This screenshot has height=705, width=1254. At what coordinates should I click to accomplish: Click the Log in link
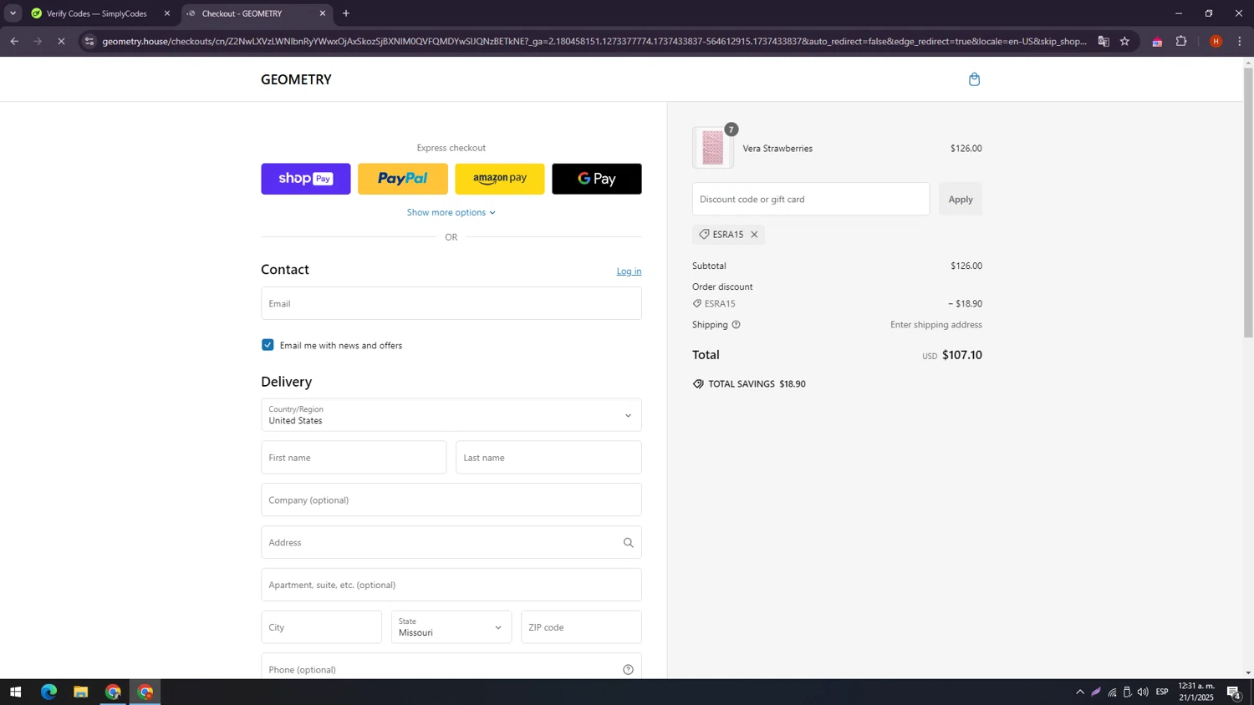629,271
